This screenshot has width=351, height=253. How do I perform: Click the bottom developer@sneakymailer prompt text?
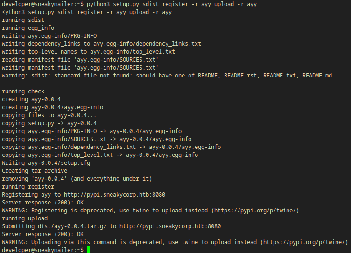41,250
